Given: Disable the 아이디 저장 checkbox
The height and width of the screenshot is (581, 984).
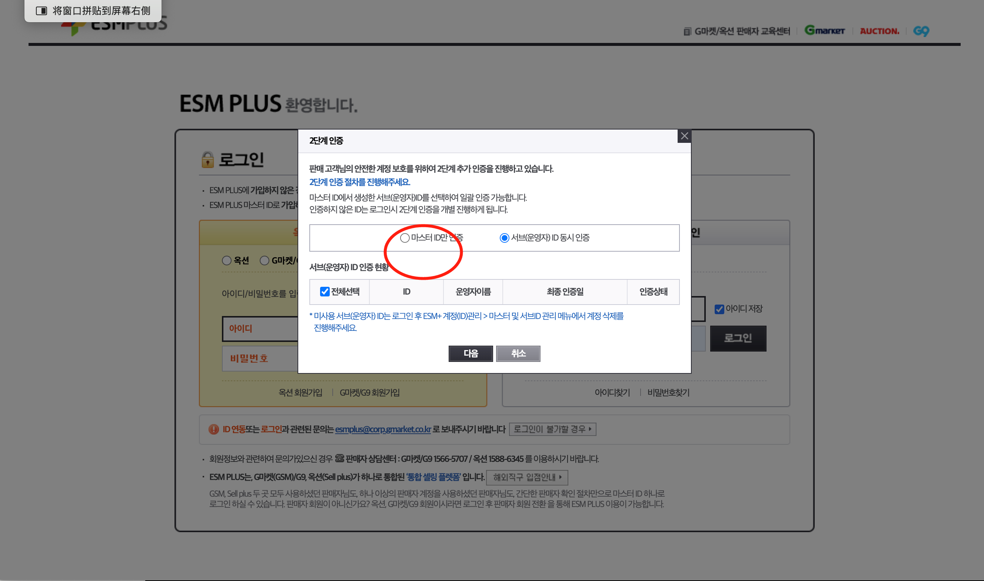Looking at the screenshot, I should [719, 309].
